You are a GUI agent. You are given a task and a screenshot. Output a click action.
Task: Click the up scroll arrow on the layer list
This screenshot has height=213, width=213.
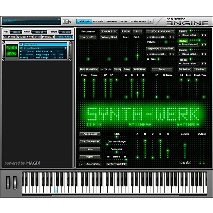pos(65,47)
